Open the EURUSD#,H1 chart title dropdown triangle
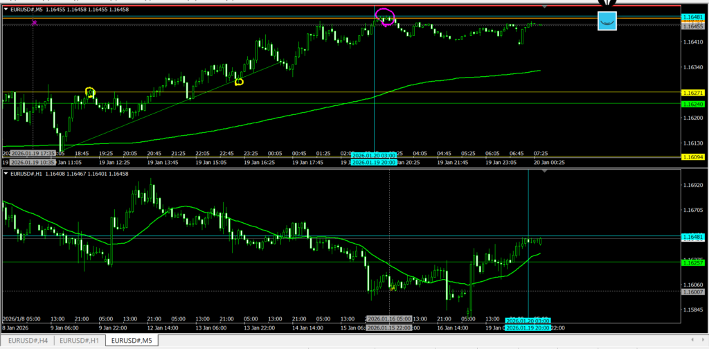Image resolution: width=709 pixels, height=349 pixels. tap(6, 172)
